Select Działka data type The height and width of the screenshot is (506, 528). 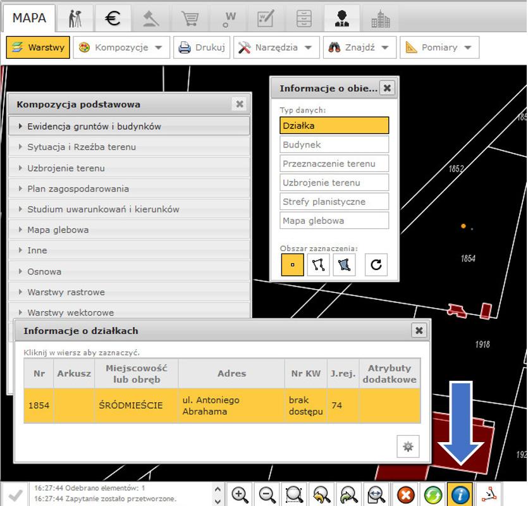[335, 126]
